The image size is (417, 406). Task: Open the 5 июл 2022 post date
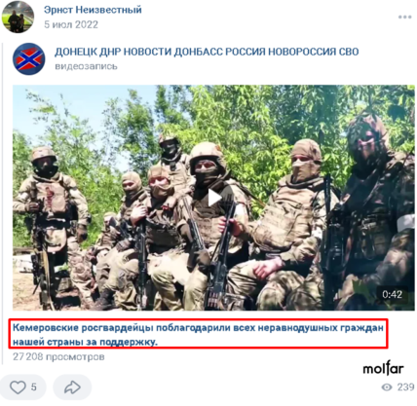pyautogui.click(x=71, y=24)
